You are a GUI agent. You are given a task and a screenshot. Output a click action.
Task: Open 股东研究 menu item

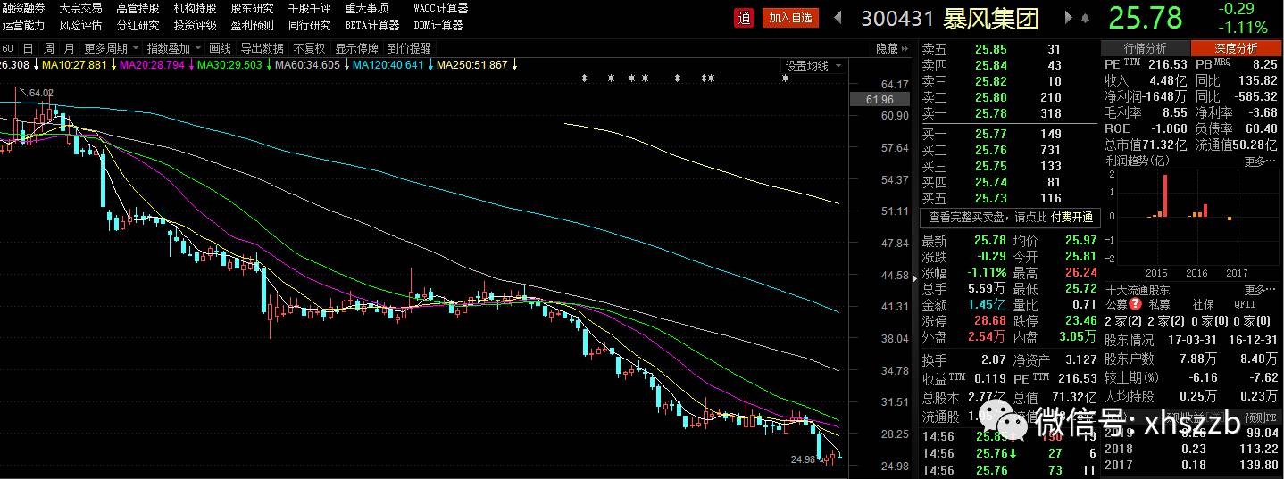tap(252, 8)
